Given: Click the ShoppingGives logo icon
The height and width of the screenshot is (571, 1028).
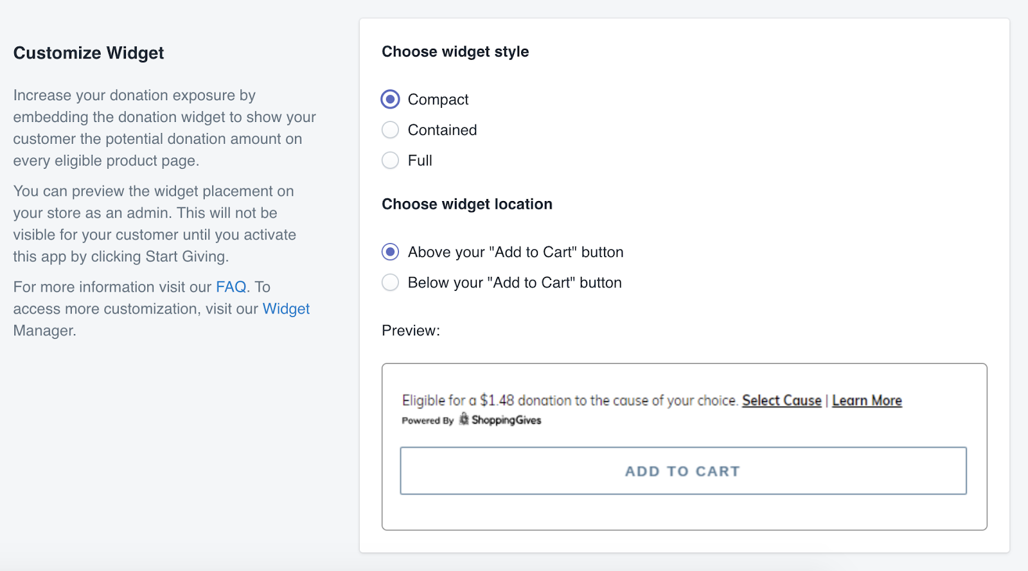Looking at the screenshot, I should point(464,419).
